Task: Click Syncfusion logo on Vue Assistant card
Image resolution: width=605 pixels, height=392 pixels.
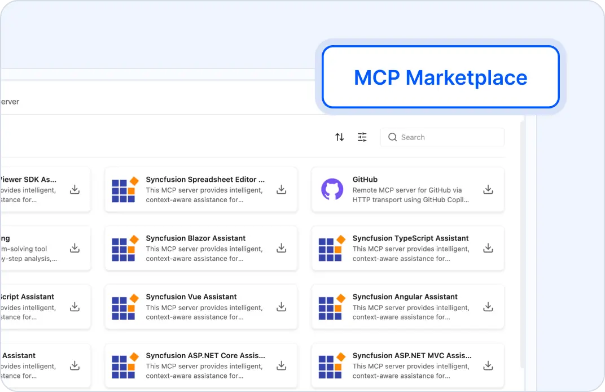Action: click(x=125, y=307)
